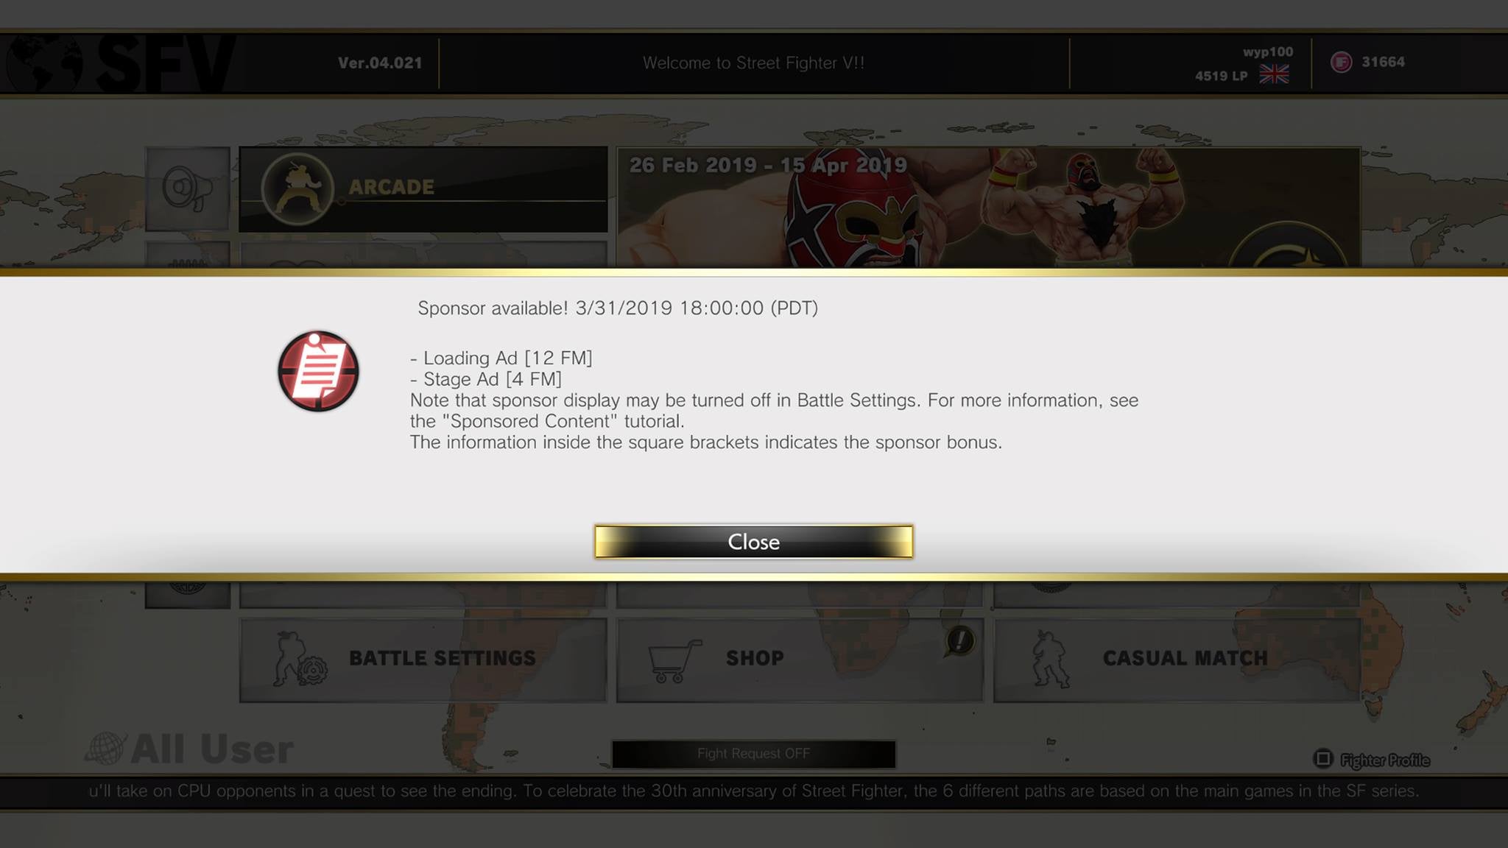Click the wyp100 player name
1508x848 pixels.
1267,52
